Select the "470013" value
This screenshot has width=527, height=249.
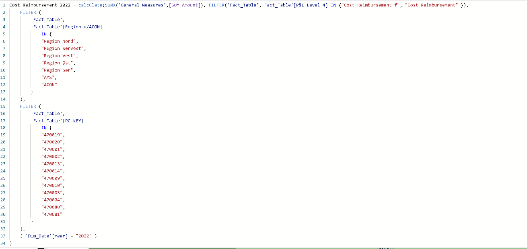[x=51, y=164]
